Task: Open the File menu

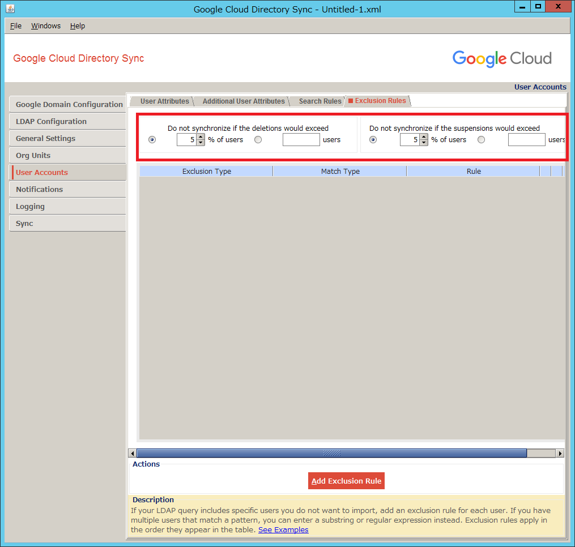Action: 16,26
